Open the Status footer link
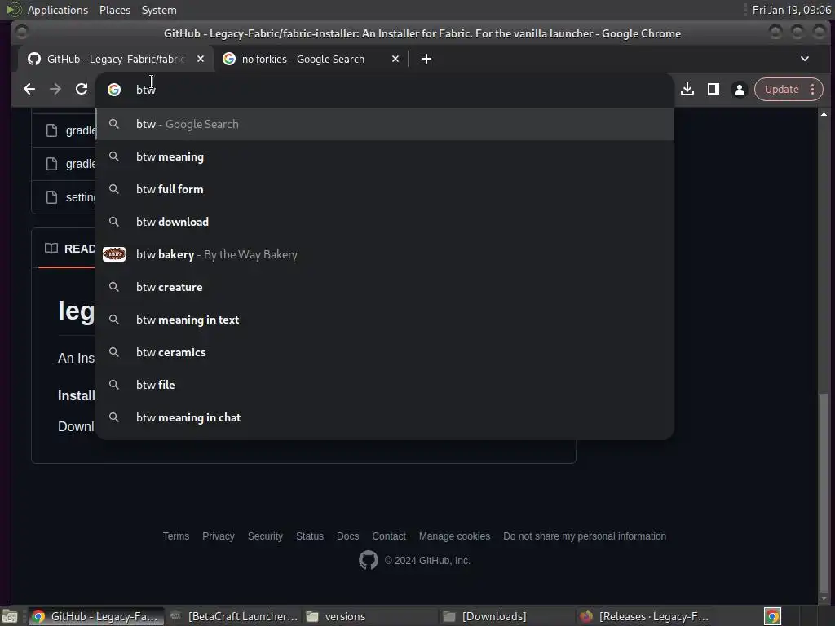This screenshot has width=835, height=626. click(x=310, y=536)
